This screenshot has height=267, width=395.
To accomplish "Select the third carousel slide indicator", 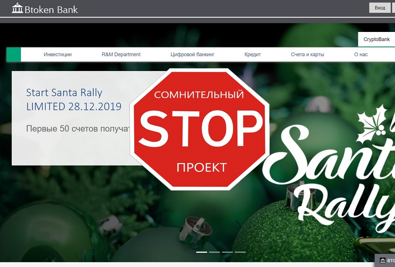I will (227, 252).
